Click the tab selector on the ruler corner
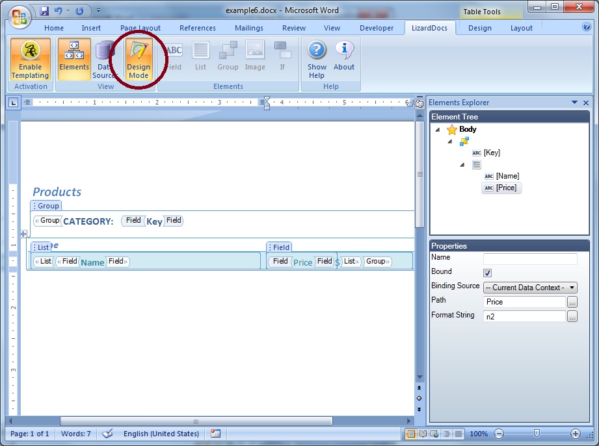 [x=14, y=102]
